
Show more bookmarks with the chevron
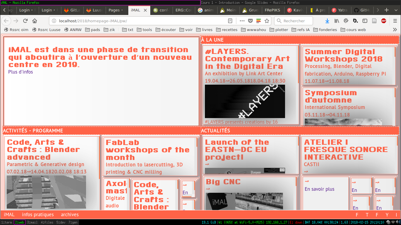click(x=395, y=30)
